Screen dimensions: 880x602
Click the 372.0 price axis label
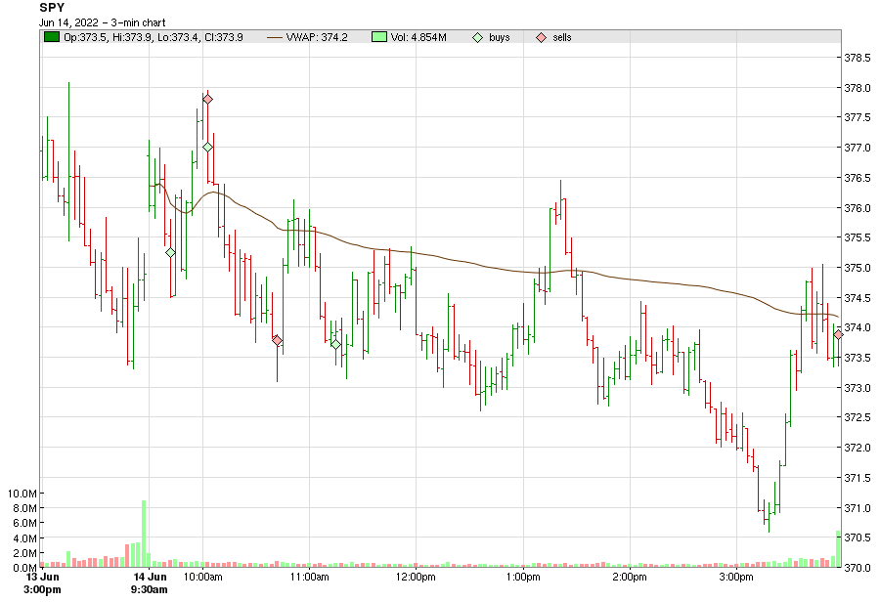click(858, 448)
